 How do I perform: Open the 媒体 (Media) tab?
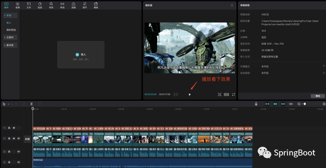pos(6,5)
